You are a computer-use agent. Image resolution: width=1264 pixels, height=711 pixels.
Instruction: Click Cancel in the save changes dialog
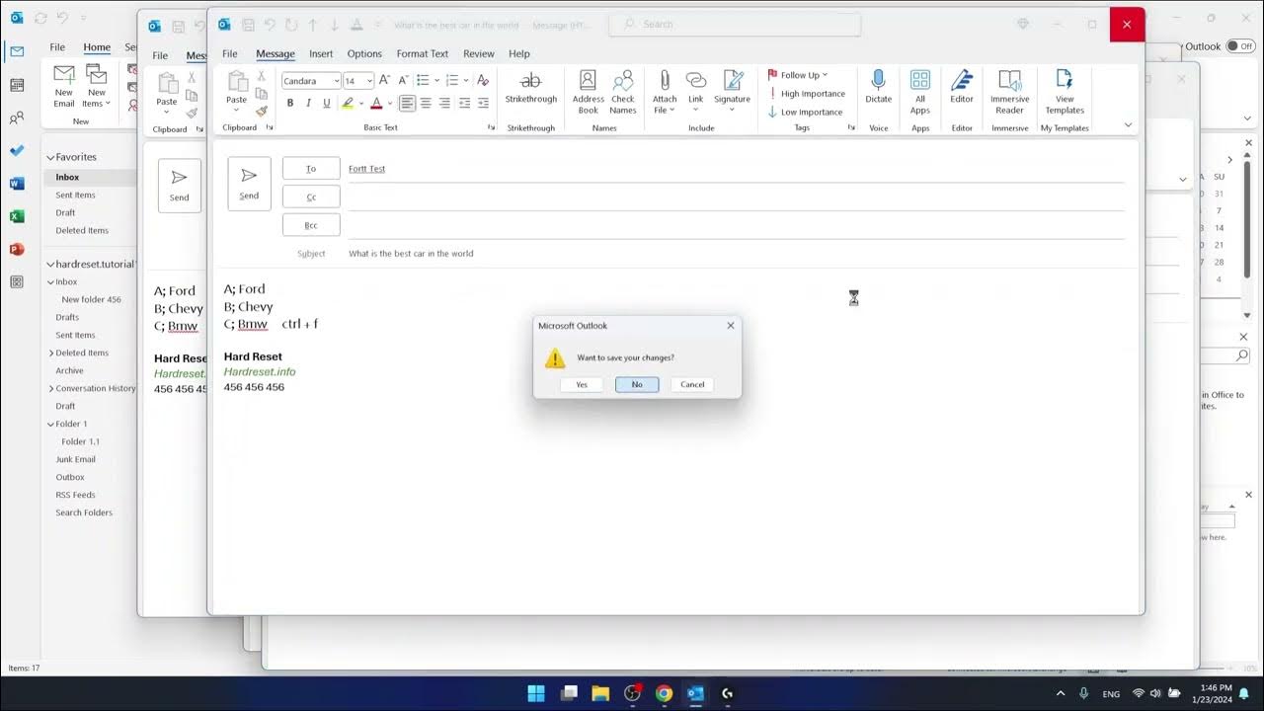692,384
